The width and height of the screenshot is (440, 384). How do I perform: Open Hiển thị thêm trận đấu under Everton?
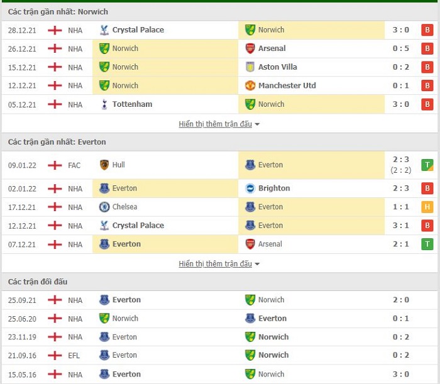[x=215, y=264]
